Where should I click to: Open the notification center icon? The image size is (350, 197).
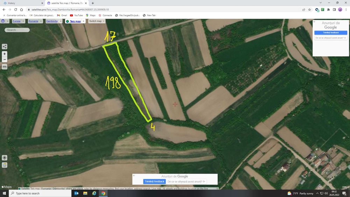[x=345, y=194]
